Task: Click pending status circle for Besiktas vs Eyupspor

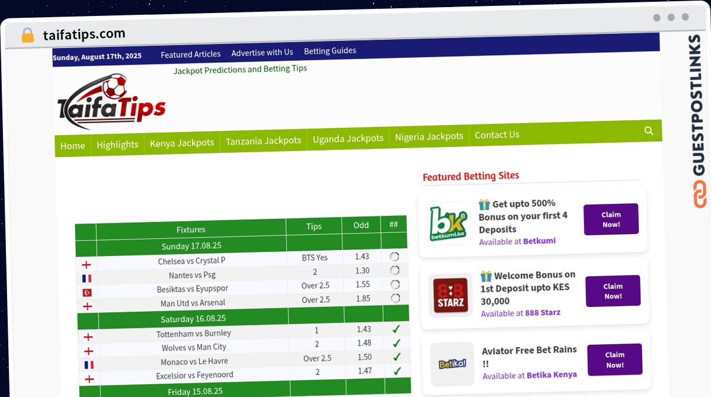Action: click(x=395, y=284)
